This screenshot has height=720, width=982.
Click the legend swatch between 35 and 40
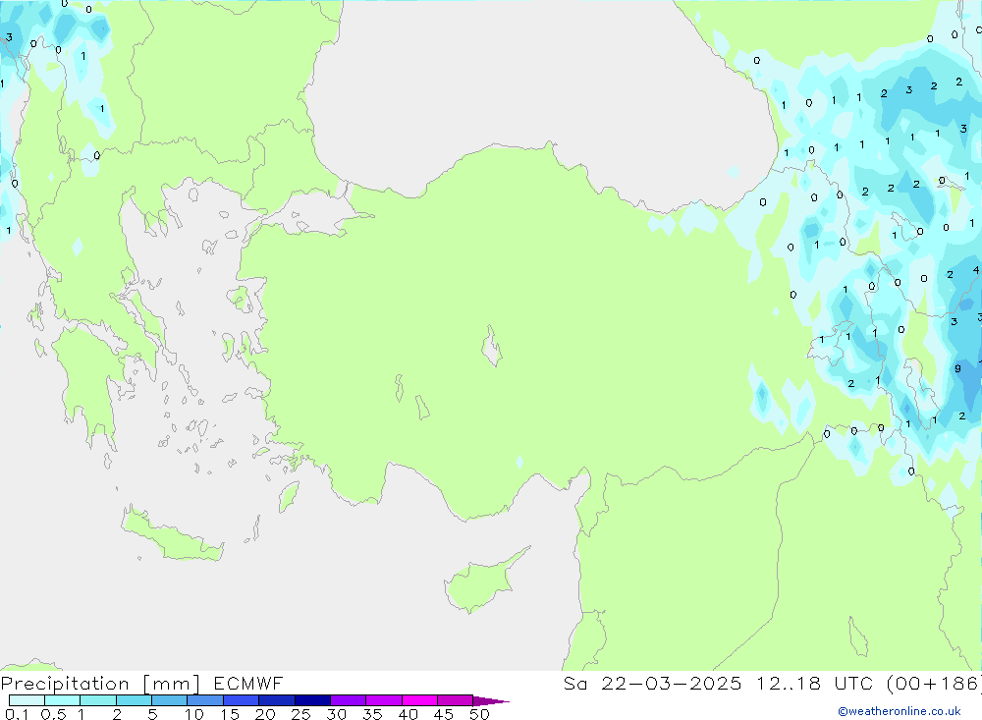point(384,700)
